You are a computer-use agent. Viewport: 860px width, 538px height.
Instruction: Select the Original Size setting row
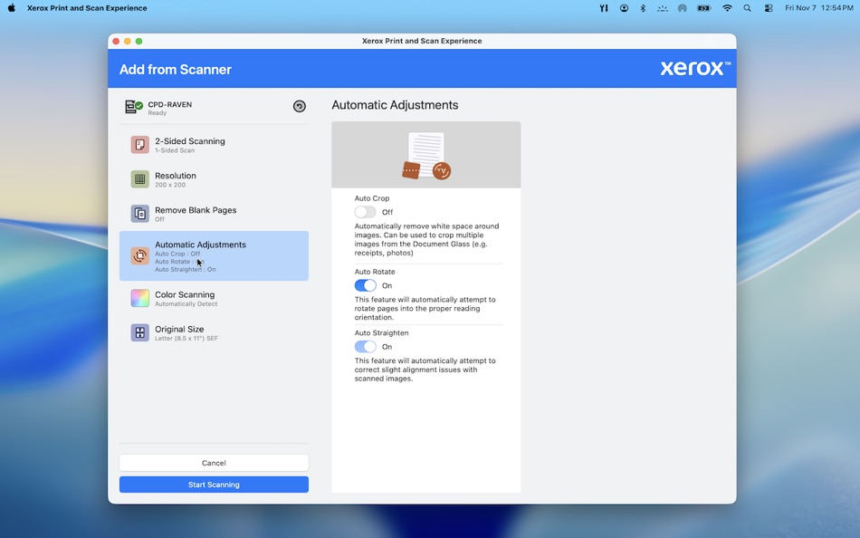[213, 331]
